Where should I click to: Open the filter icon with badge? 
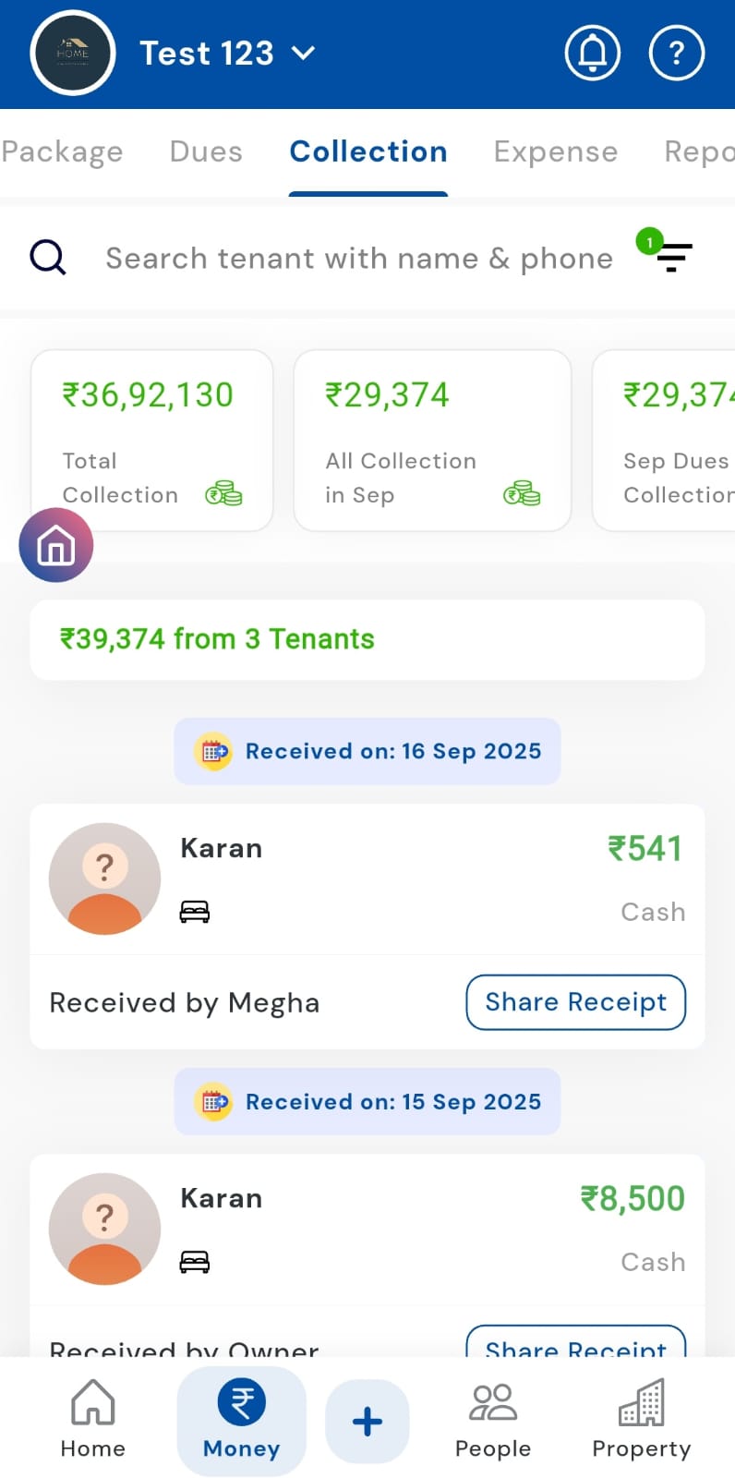pyautogui.click(x=672, y=256)
